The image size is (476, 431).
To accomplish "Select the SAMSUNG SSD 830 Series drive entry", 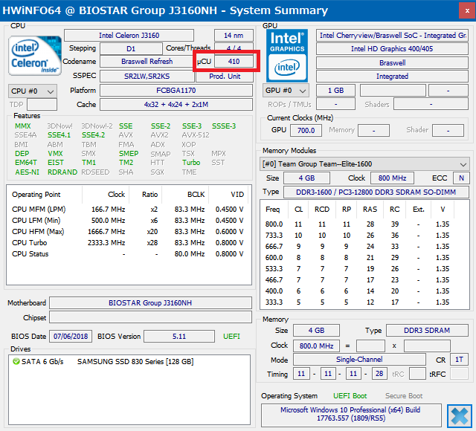I will [135, 362].
